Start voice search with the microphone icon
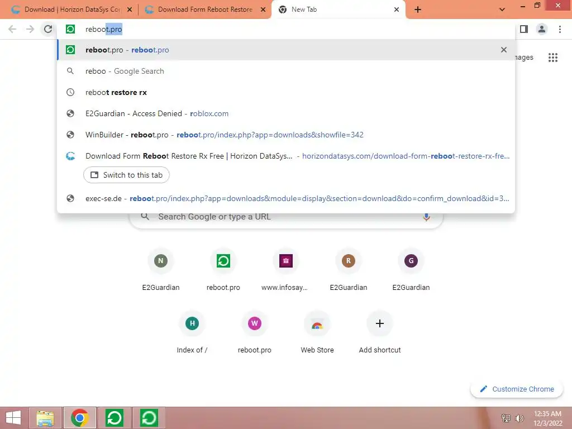Viewport: 572px width, 429px height. (x=426, y=217)
